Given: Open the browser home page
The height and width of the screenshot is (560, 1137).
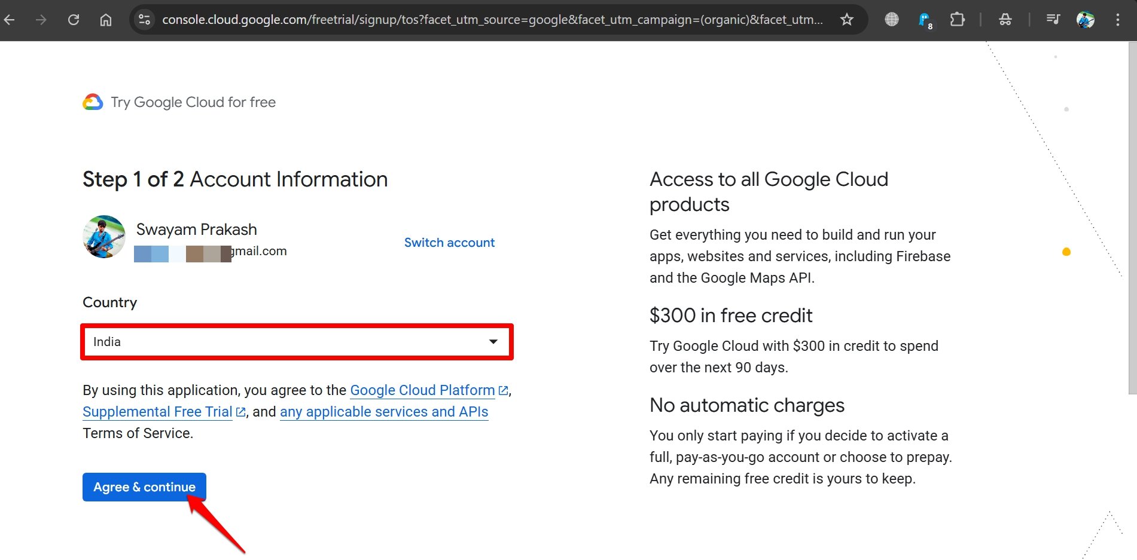Looking at the screenshot, I should click(106, 20).
